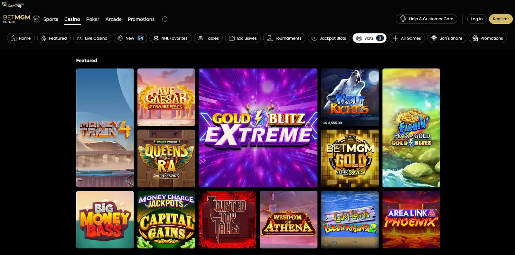Show All Games with plus icon
The image size is (515, 255).
point(407,38)
